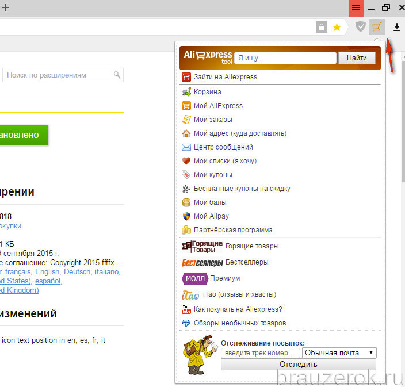Click Горящие товары text link

252,246
